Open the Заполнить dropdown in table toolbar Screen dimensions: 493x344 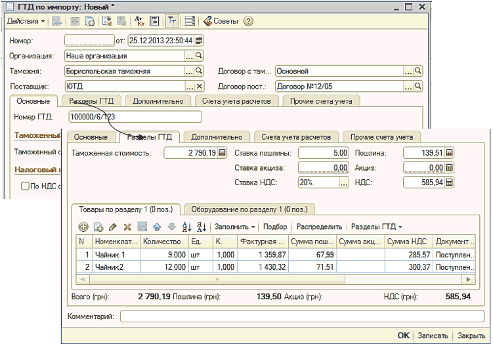point(234,226)
